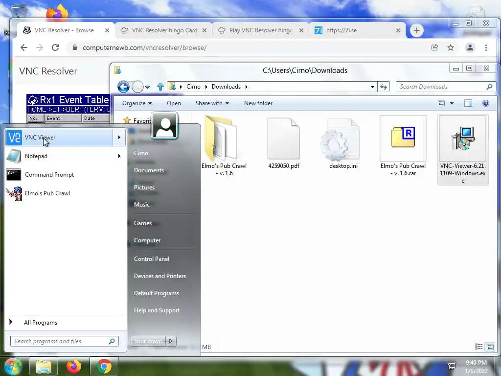Screen dimensions: 501x376
Task: Open Chrome three-dot menu
Action: [486, 47]
